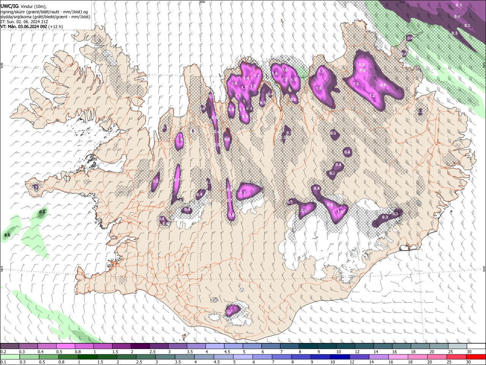Click the '15W' longitude label
The width and height of the screenshot is (486, 365).
402,2
